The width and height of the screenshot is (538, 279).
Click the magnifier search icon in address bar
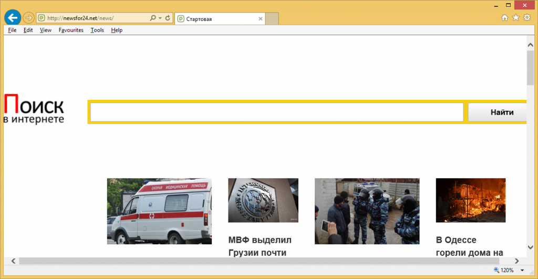(x=152, y=18)
